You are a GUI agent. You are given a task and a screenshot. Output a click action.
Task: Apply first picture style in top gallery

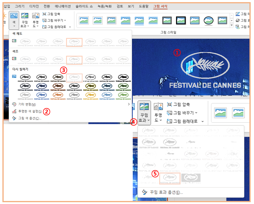tap(84, 21)
